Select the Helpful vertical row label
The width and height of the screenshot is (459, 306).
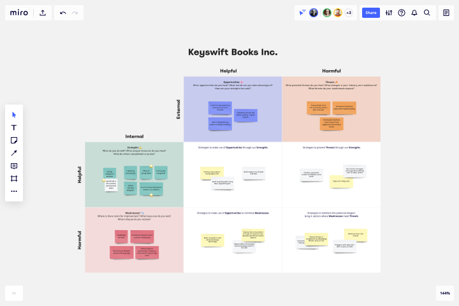click(x=79, y=175)
